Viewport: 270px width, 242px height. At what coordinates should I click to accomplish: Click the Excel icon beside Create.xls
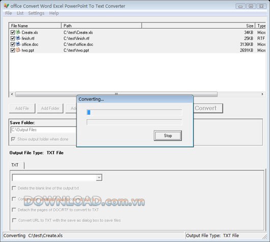(18, 32)
